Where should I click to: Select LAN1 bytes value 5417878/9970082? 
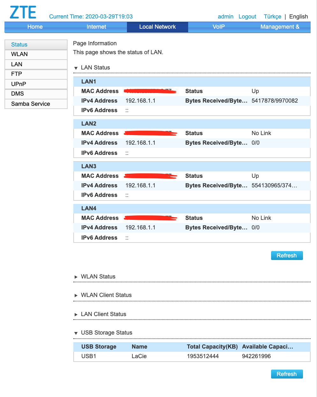[x=275, y=101]
